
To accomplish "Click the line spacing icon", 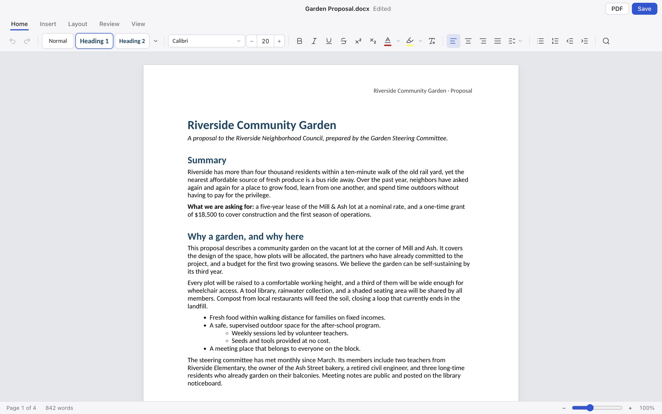I will [x=512, y=41].
